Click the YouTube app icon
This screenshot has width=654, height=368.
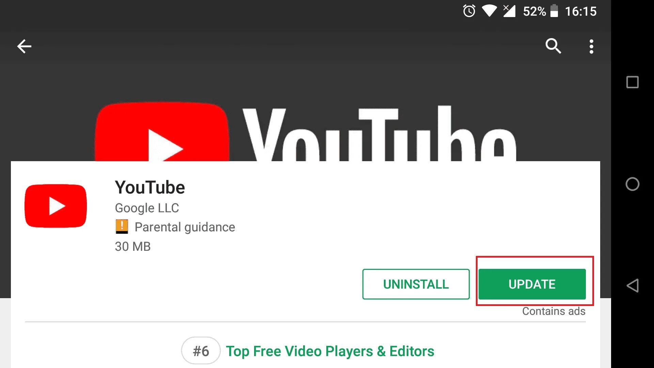(56, 206)
